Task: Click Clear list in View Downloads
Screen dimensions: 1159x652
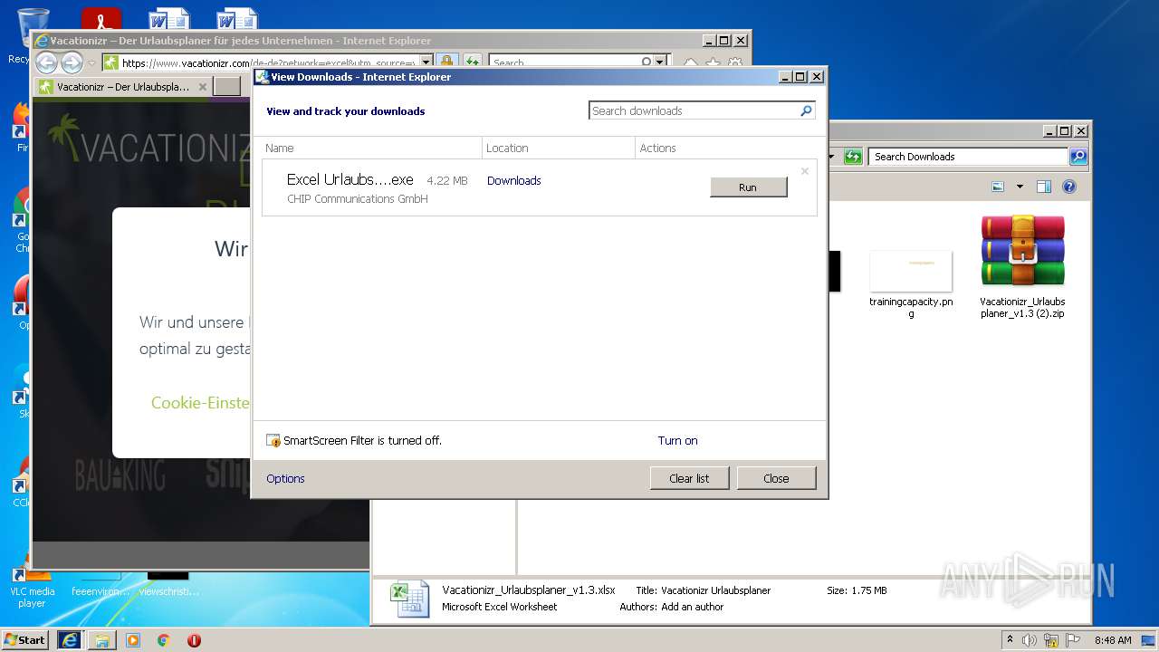Action: [x=689, y=478]
